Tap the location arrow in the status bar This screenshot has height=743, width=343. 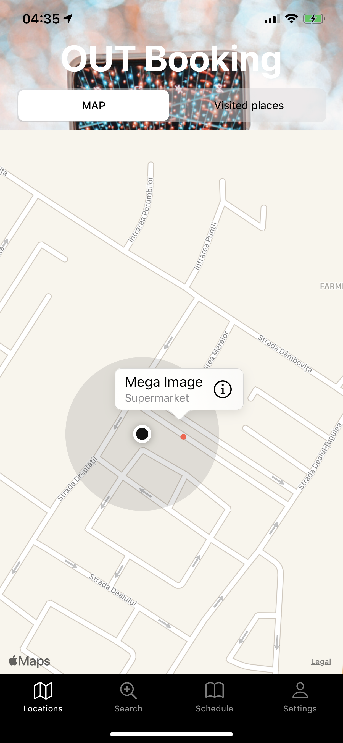click(x=68, y=19)
